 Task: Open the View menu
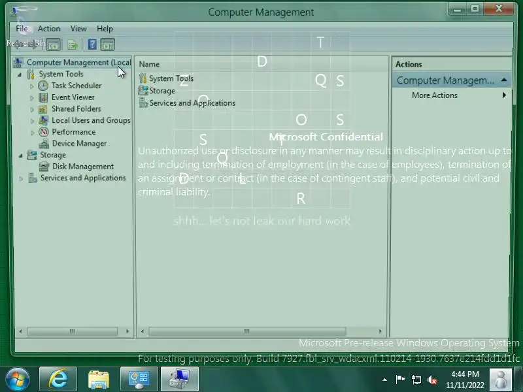click(x=78, y=29)
